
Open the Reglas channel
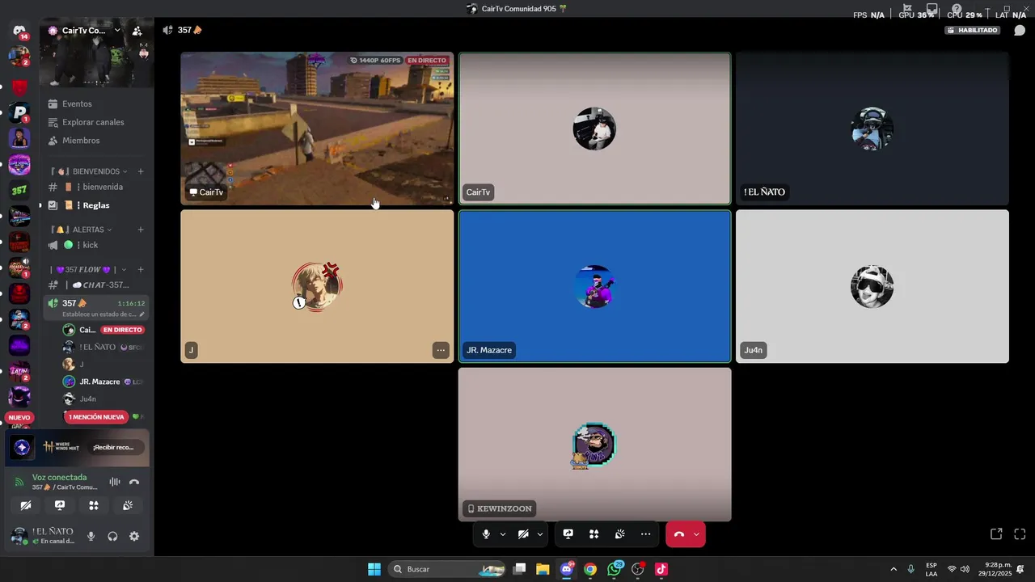97,205
